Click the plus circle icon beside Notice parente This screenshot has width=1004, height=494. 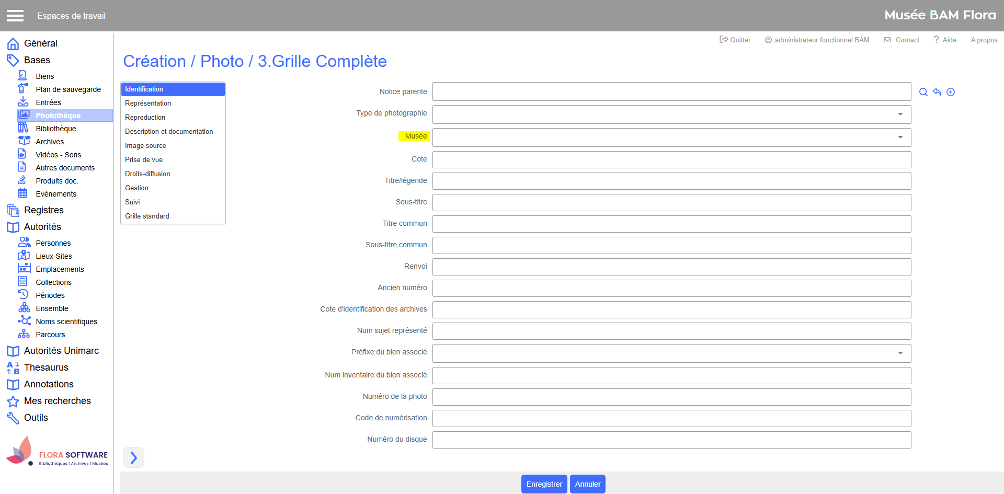click(x=951, y=92)
